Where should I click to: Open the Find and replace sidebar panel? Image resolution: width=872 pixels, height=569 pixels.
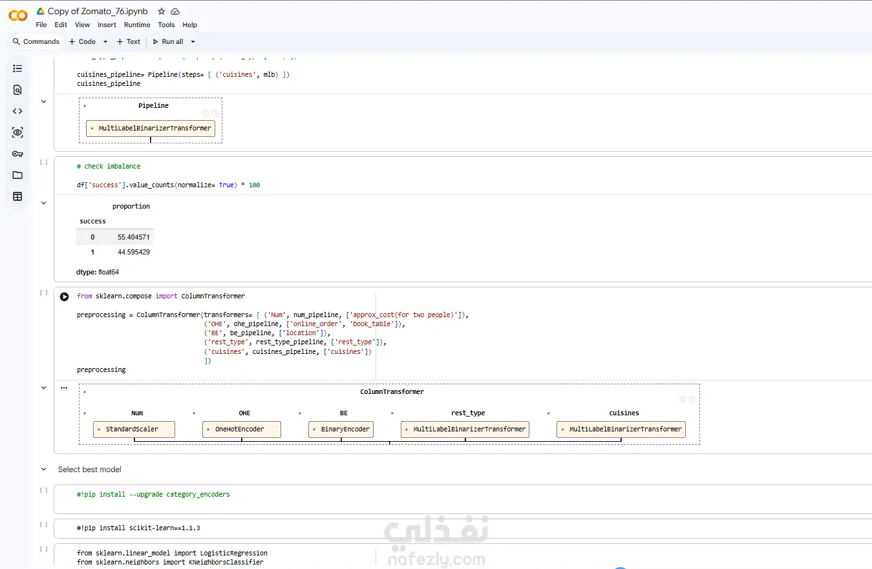pos(17,90)
